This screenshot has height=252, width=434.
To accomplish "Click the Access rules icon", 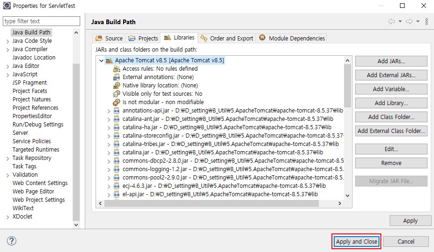I will pos(117,69).
